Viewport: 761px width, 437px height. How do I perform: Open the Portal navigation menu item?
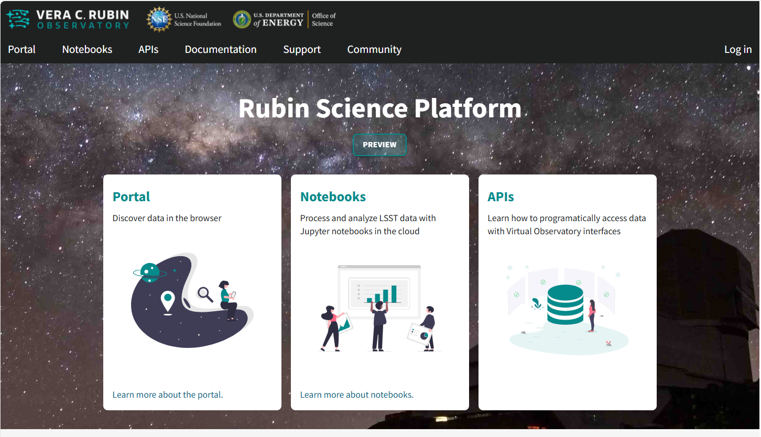click(x=21, y=49)
